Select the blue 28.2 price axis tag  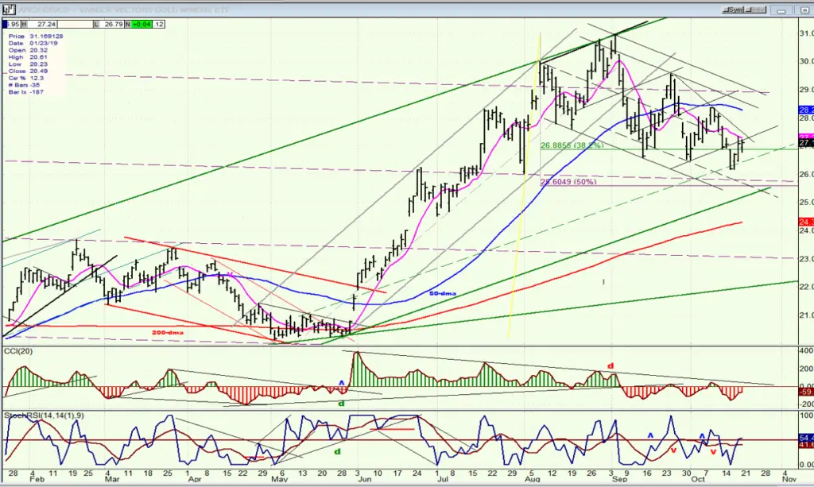806,110
